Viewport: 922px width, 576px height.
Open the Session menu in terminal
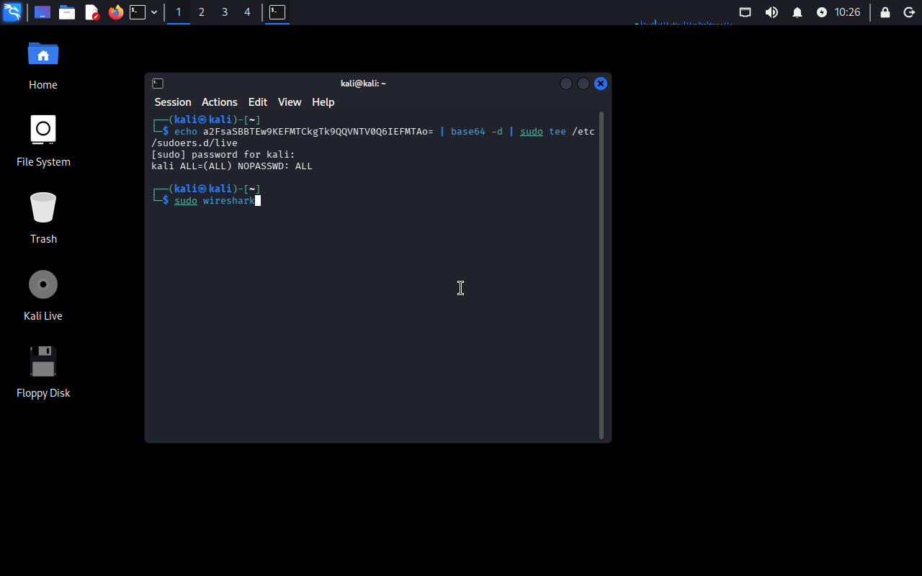pos(173,102)
